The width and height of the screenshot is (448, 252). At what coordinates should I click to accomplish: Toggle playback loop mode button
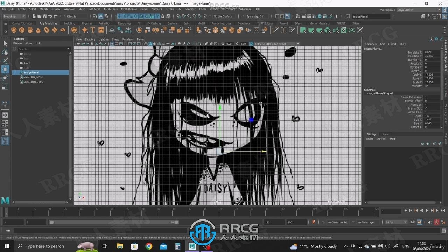pyautogui.click(x=413, y=222)
